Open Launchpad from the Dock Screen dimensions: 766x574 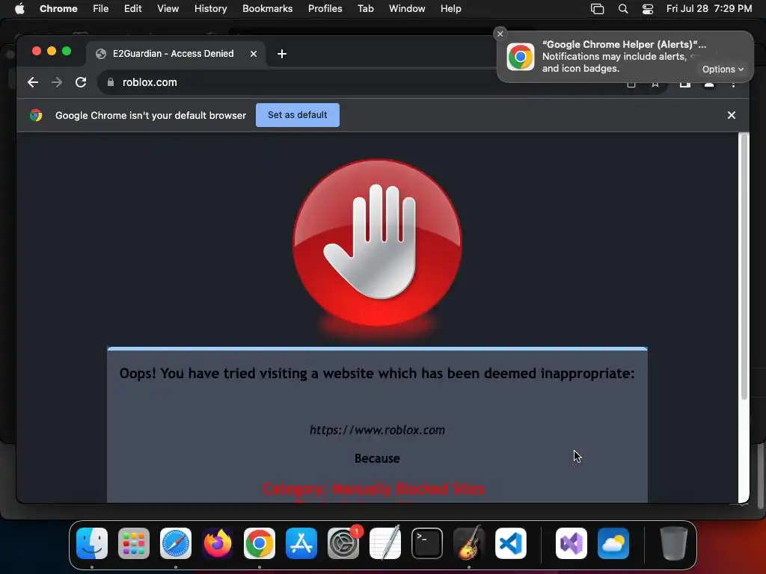pos(134,543)
